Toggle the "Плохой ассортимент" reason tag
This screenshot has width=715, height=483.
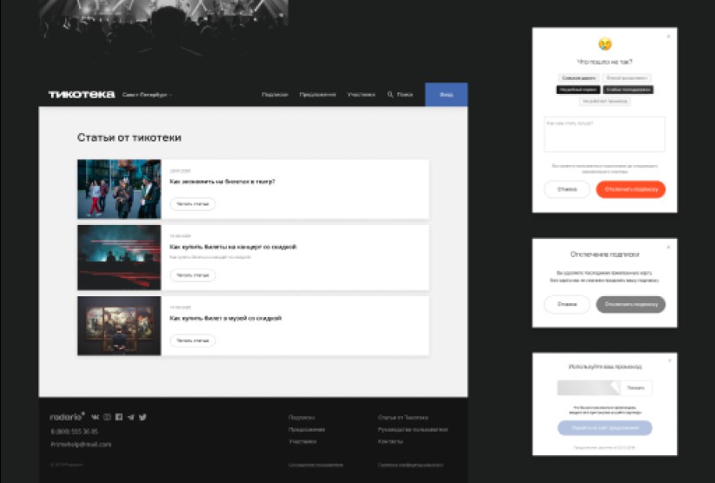pos(626,78)
